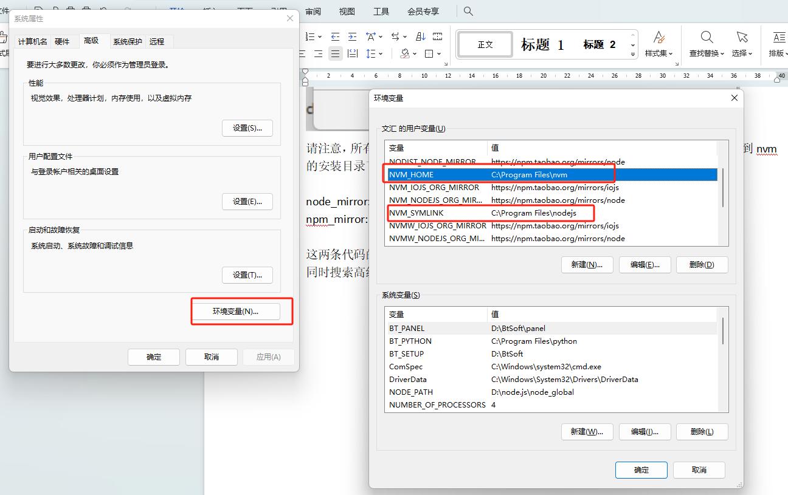788x495 pixels.
Task: Click the text direction arrows icon
Action: [x=396, y=36]
